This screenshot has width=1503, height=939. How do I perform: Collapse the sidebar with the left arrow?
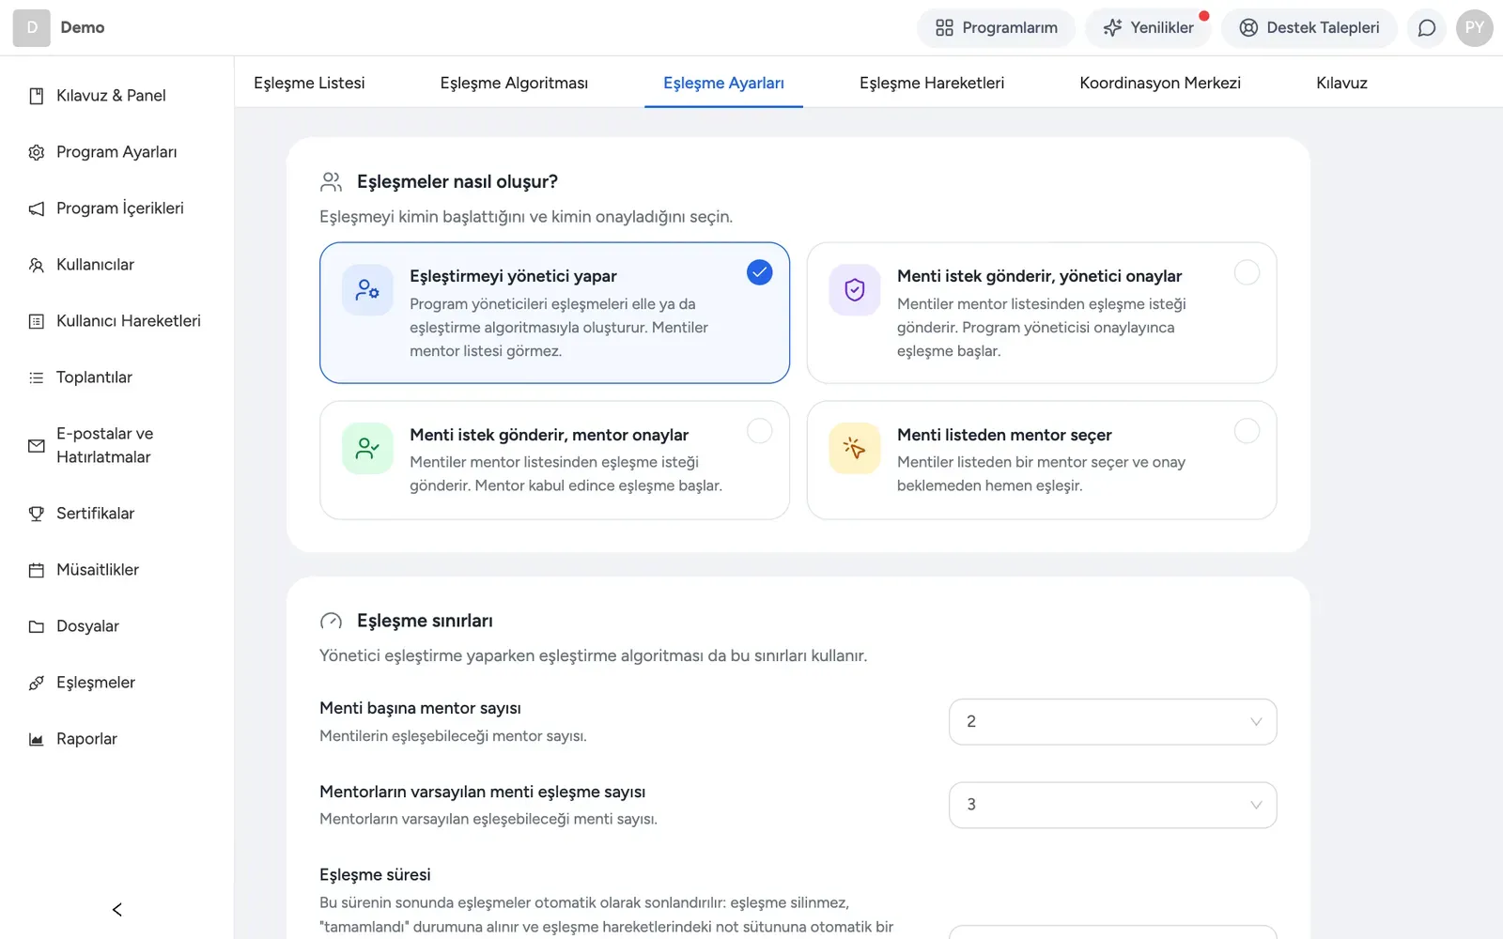(x=117, y=910)
